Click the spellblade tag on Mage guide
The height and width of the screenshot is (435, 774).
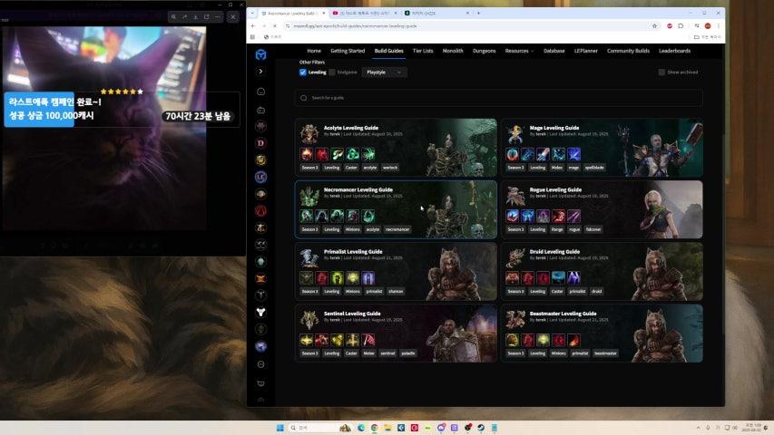pyautogui.click(x=594, y=168)
